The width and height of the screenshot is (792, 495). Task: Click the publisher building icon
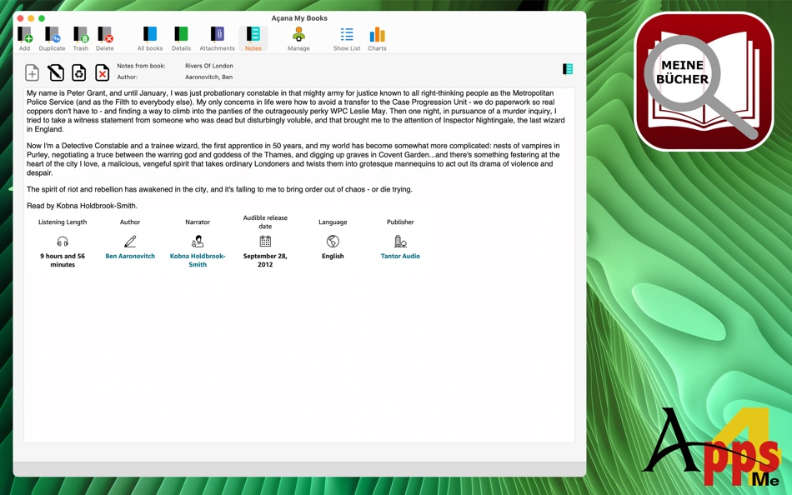tap(400, 242)
